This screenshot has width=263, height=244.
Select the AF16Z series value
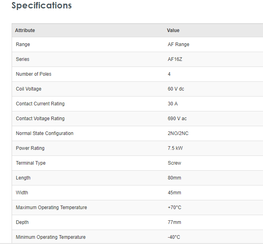click(176, 59)
